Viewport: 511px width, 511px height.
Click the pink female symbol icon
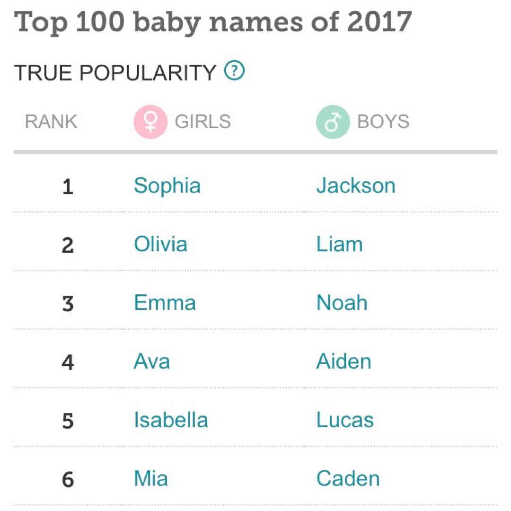pos(150,122)
